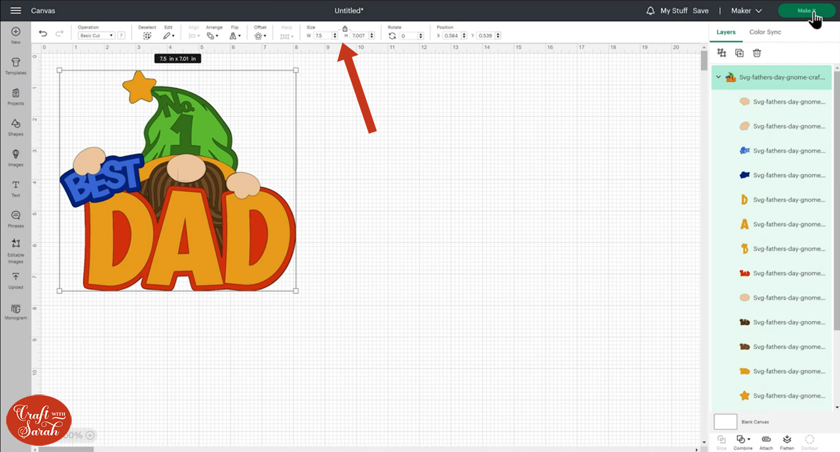Open the Operation Basic Cut dropdown
Screen dimensions: 840x452
tap(96, 36)
